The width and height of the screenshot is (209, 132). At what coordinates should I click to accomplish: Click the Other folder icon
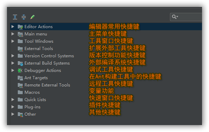point(20,114)
